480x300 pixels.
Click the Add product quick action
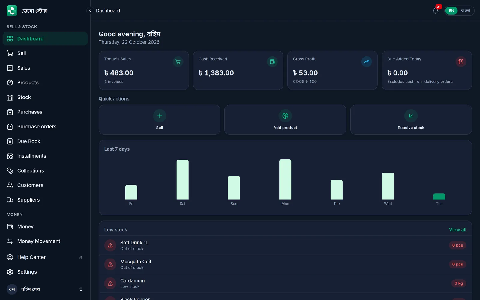click(285, 120)
